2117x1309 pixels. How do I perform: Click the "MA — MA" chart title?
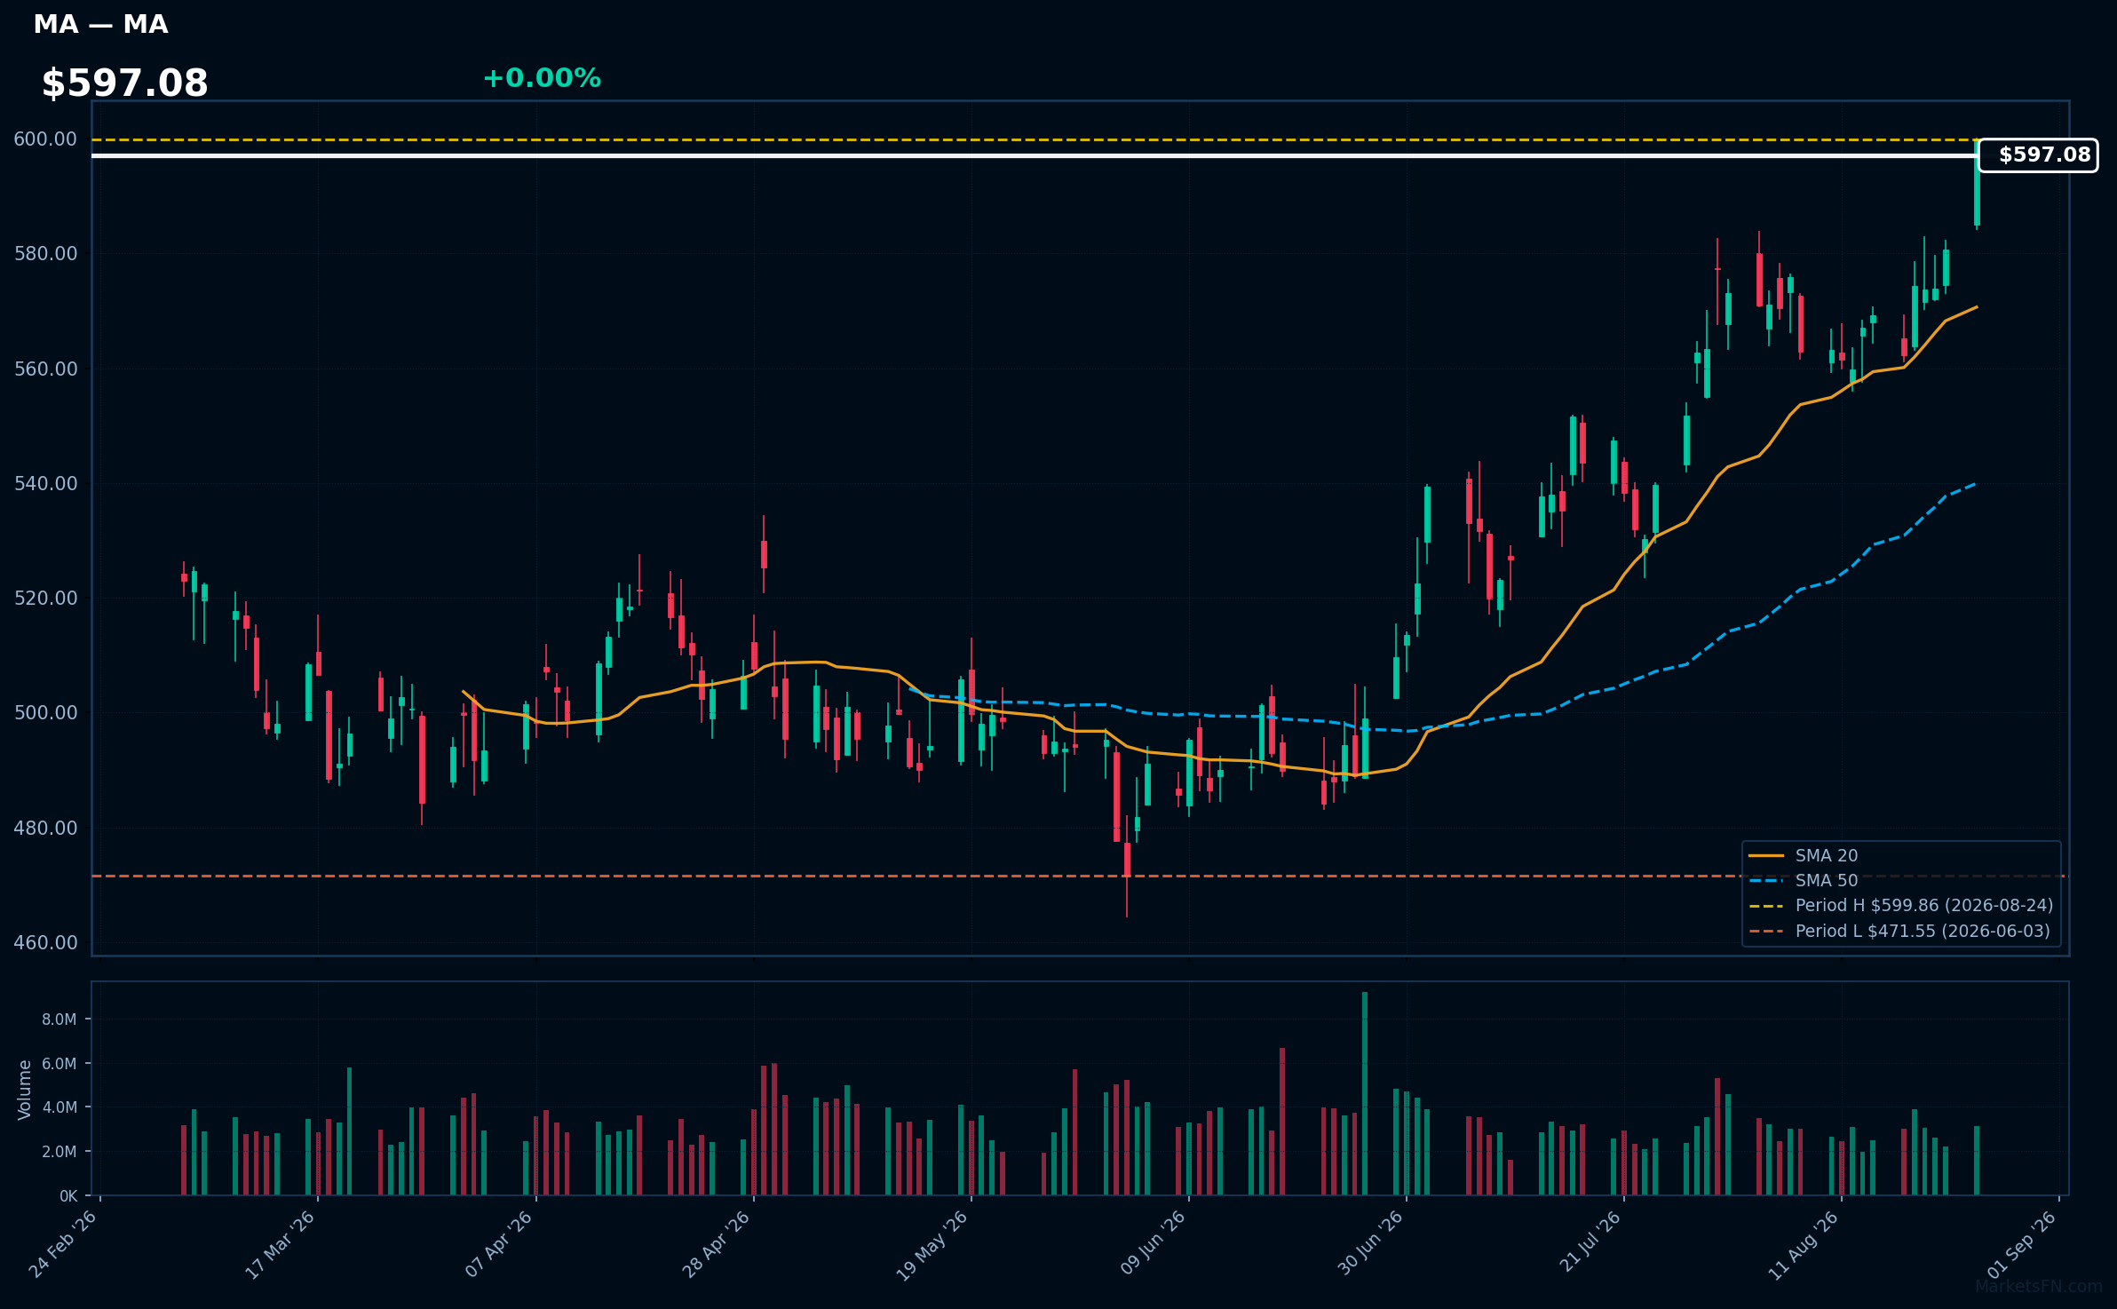point(100,25)
